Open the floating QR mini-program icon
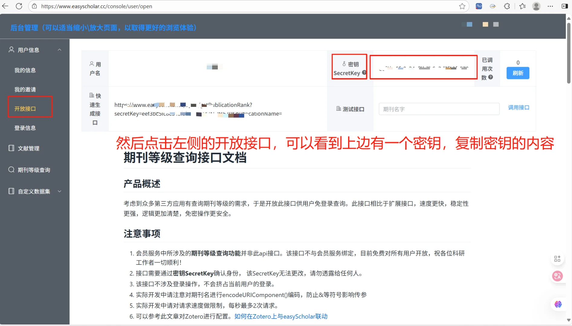Viewport: 572px width, 326px height. tap(557, 258)
